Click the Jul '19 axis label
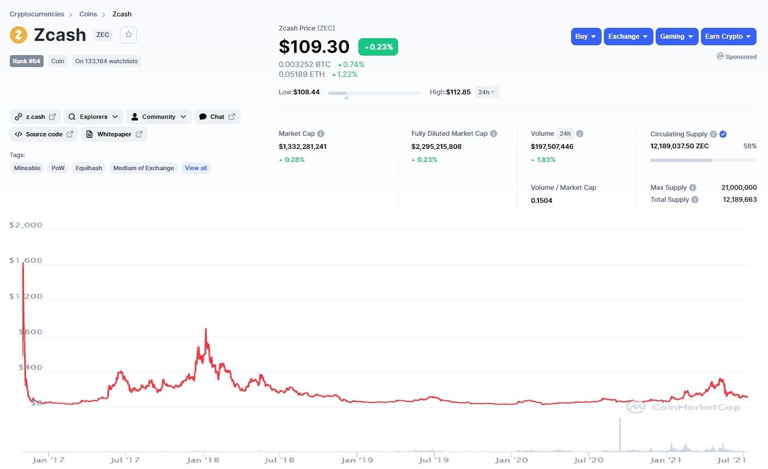 tap(434, 460)
